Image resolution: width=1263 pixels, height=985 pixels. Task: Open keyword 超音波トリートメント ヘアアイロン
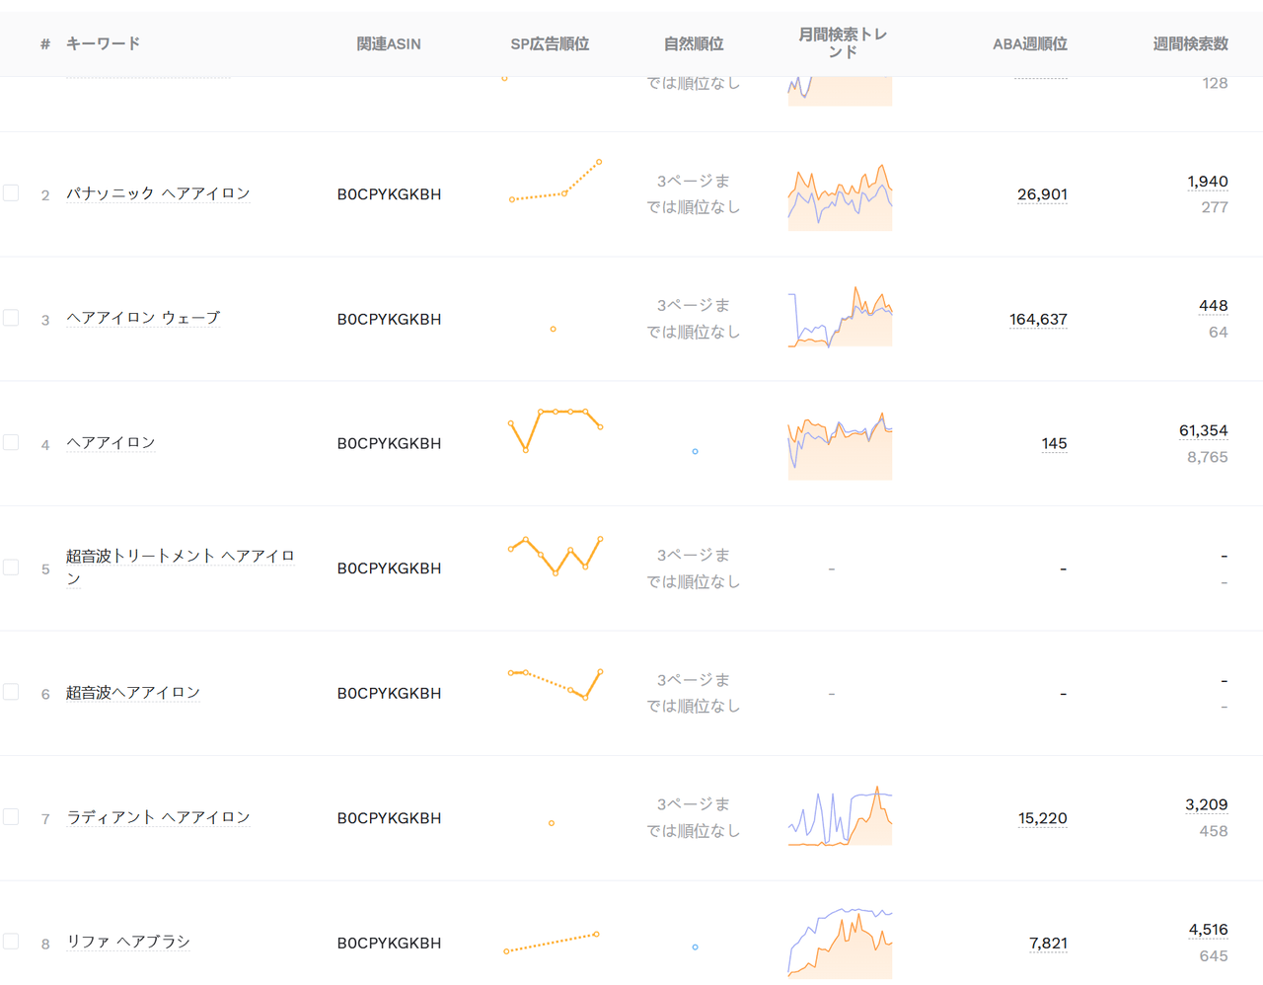tap(181, 567)
